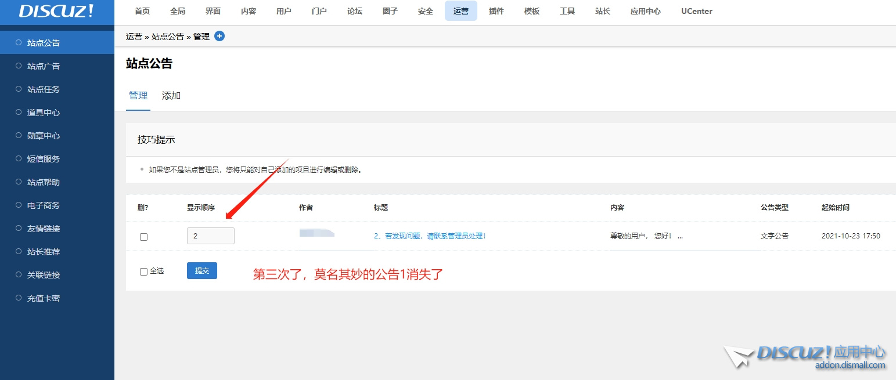
Task: Select 电子商务 in the sidebar
Action: coord(44,205)
